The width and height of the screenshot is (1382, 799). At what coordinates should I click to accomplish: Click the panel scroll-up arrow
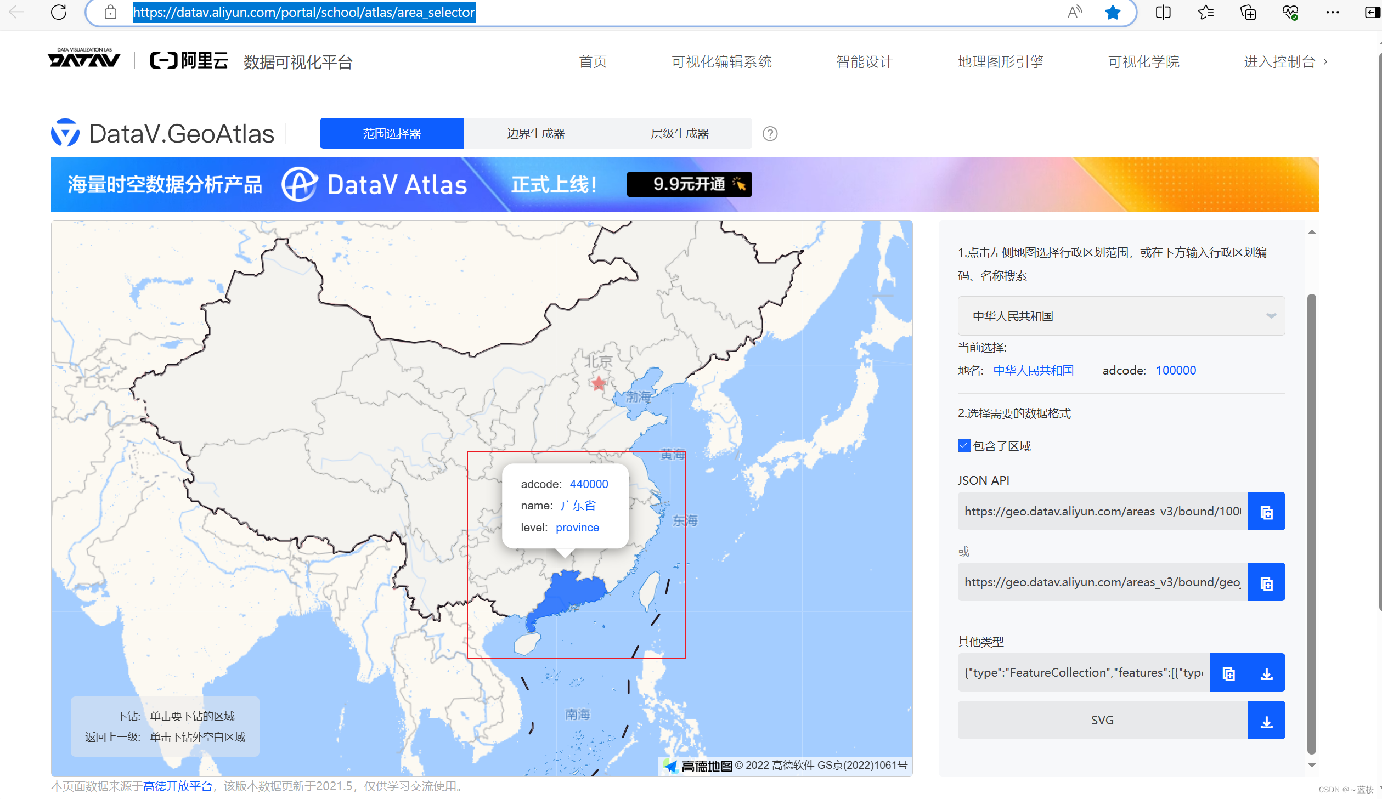[1311, 231]
